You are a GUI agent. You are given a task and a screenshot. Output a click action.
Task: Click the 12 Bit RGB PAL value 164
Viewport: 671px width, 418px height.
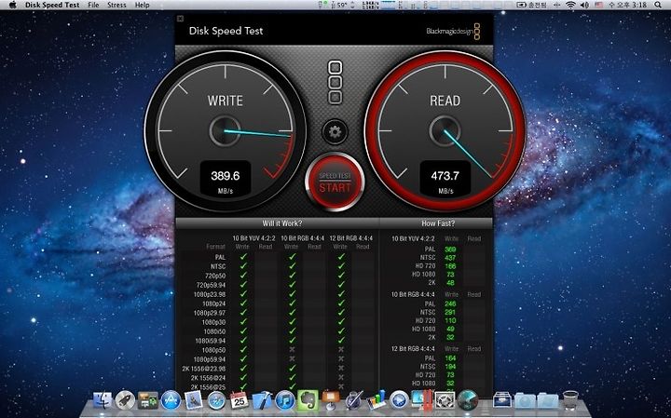[x=450, y=358]
